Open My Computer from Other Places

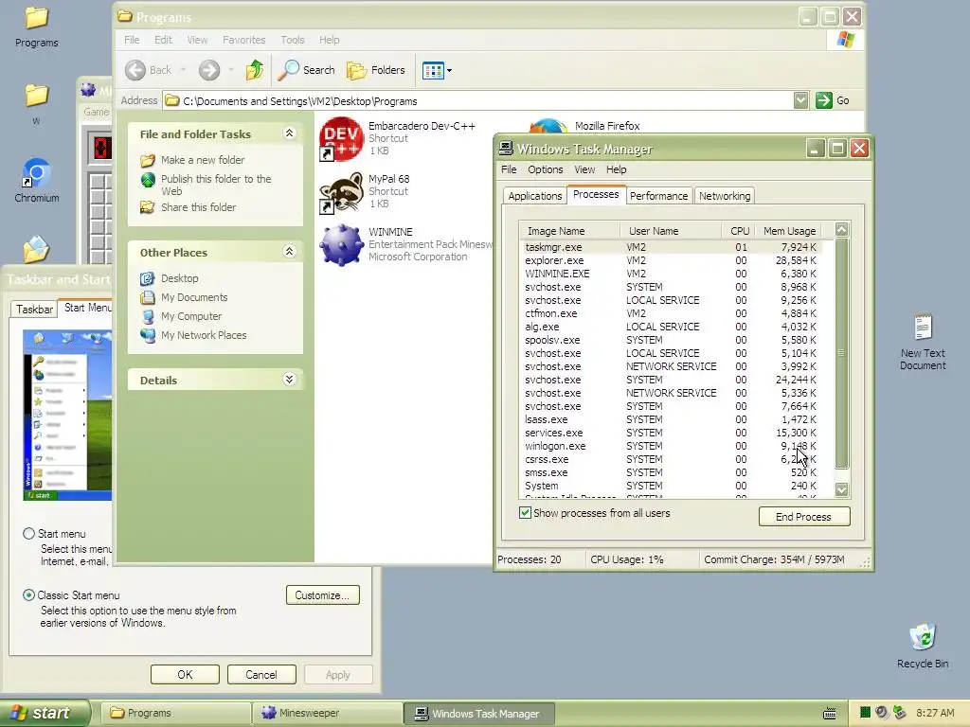(191, 316)
